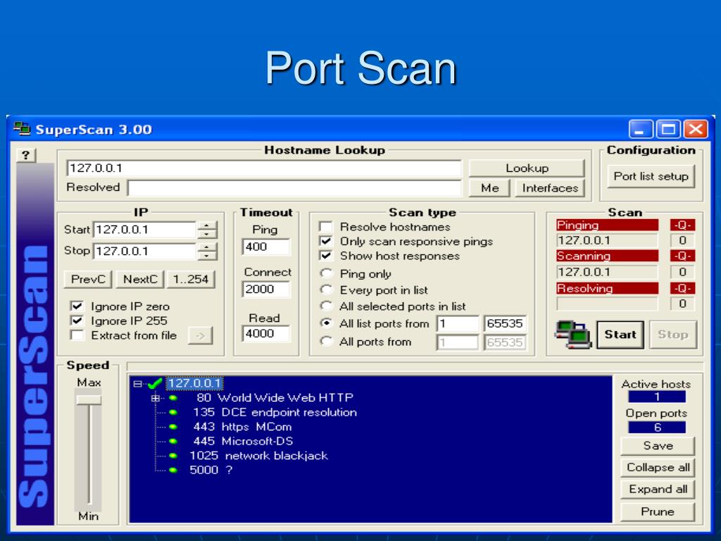Open Port list setup
This screenshot has height=541, width=721.
tap(651, 176)
